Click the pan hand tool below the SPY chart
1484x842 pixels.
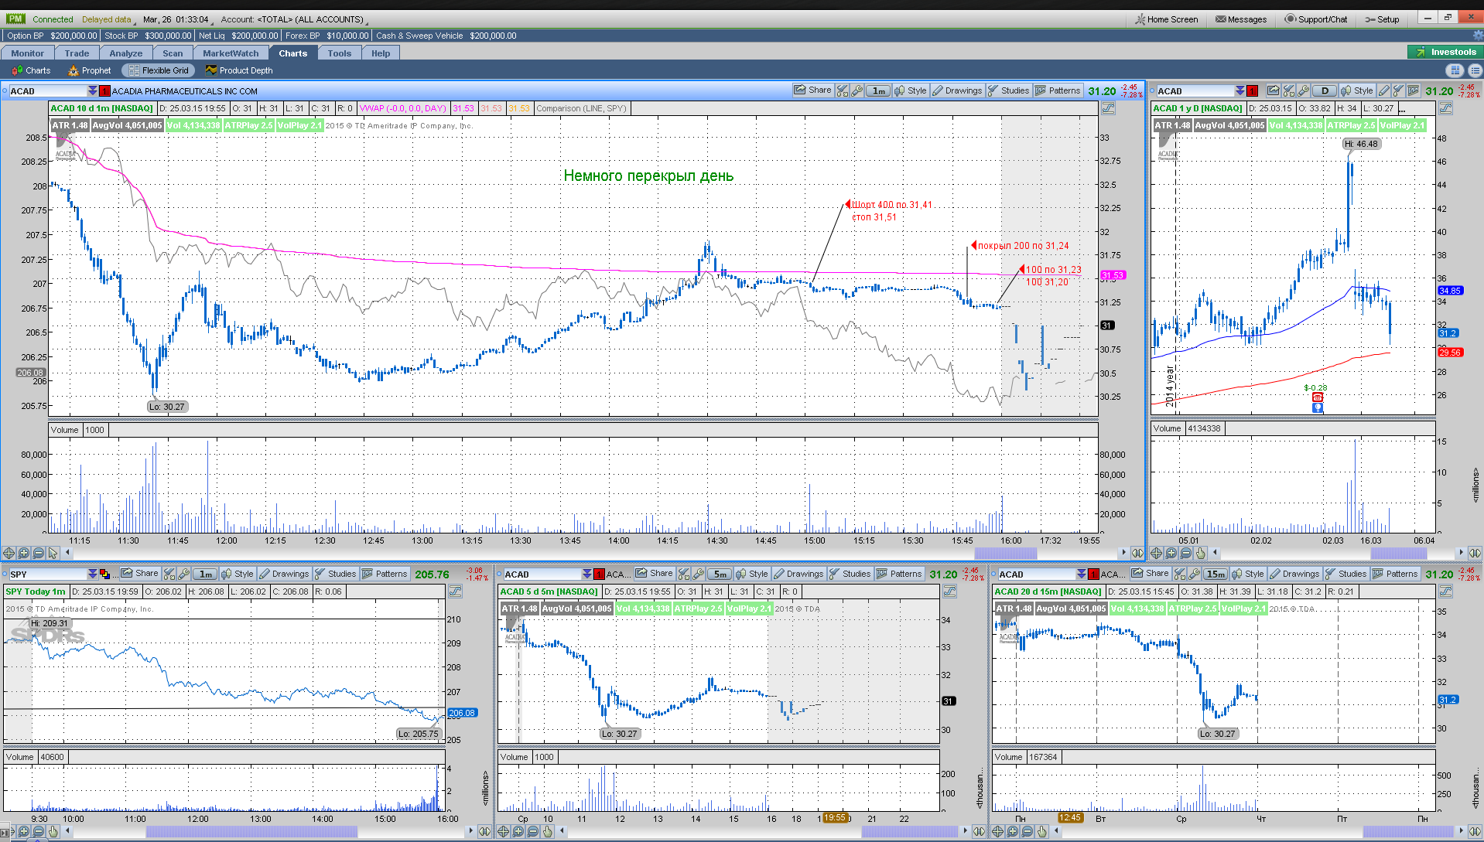click(53, 831)
